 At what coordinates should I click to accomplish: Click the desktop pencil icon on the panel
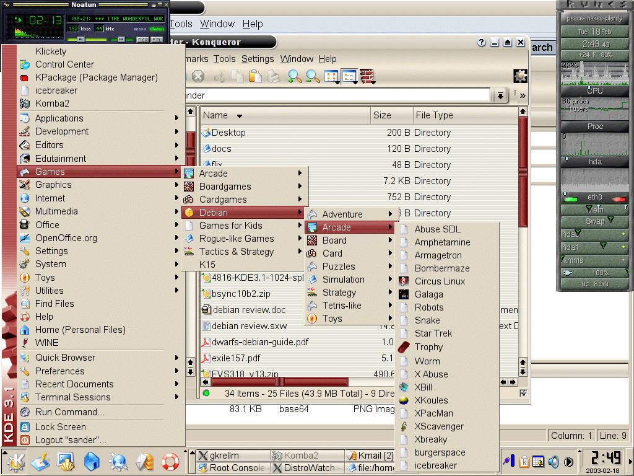click(x=40, y=462)
